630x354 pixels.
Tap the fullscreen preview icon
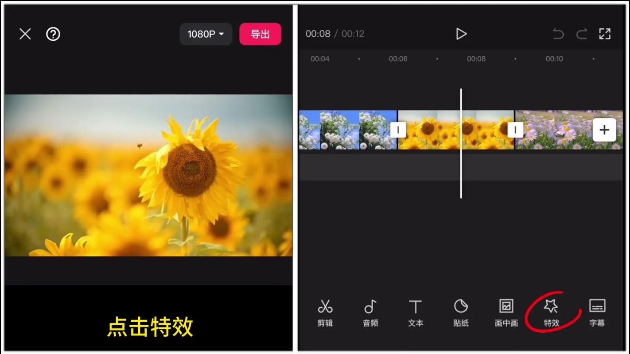(x=605, y=34)
